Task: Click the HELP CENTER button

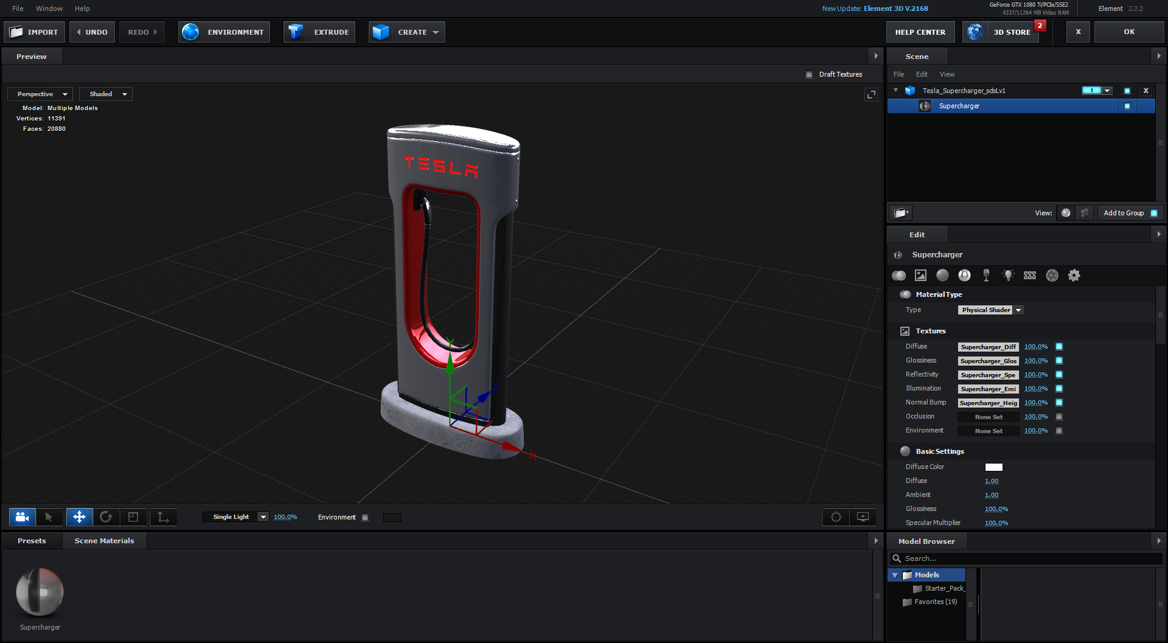Action: (x=920, y=32)
